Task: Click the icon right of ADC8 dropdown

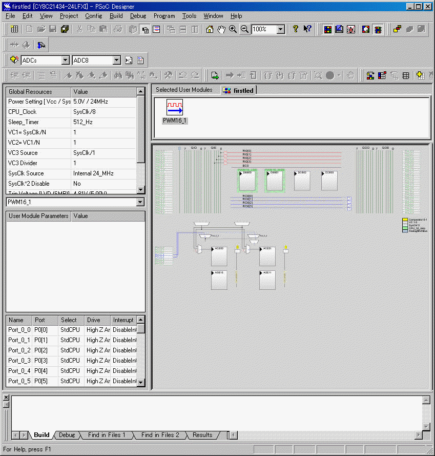Action: [129, 60]
